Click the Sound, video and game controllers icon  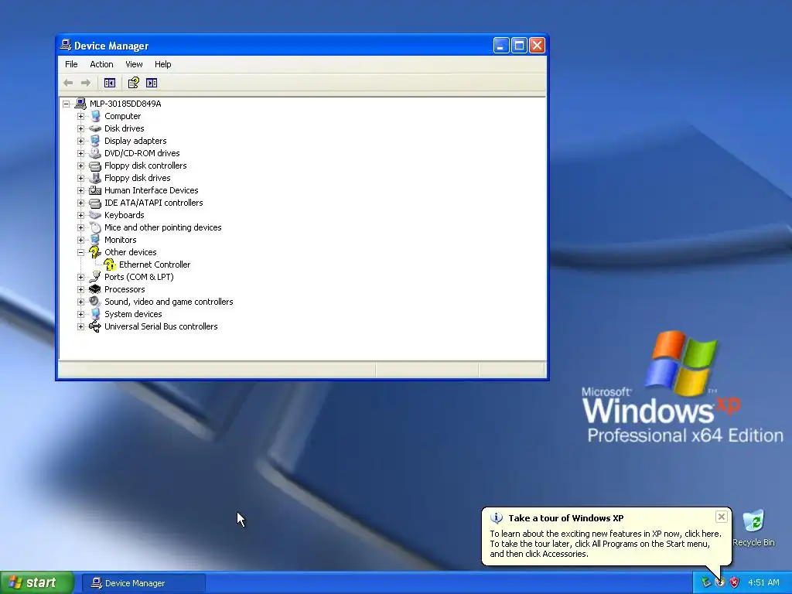(x=95, y=302)
